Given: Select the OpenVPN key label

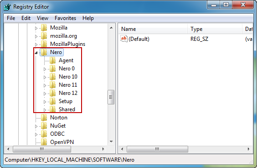Looking at the screenshot, I should pos(62,142).
